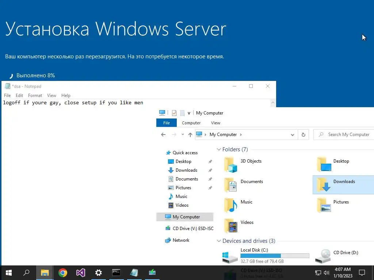
Task: Click Notepad scrollbar up arrow
Action: pyautogui.click(x=273, y=103)
